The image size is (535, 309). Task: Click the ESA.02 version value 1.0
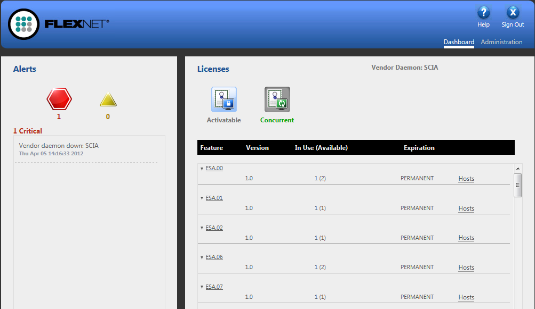249,238
